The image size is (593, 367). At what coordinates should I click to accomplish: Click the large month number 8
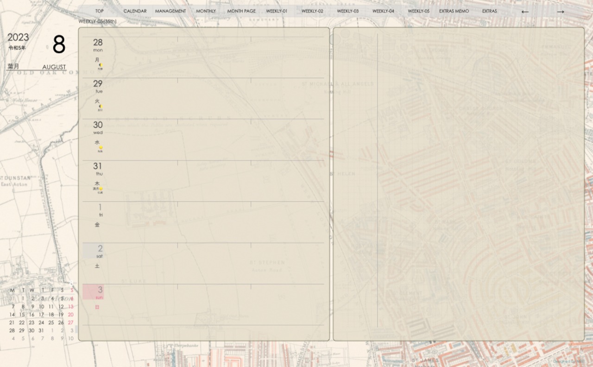pyautogui.click(x=59, y=45)
